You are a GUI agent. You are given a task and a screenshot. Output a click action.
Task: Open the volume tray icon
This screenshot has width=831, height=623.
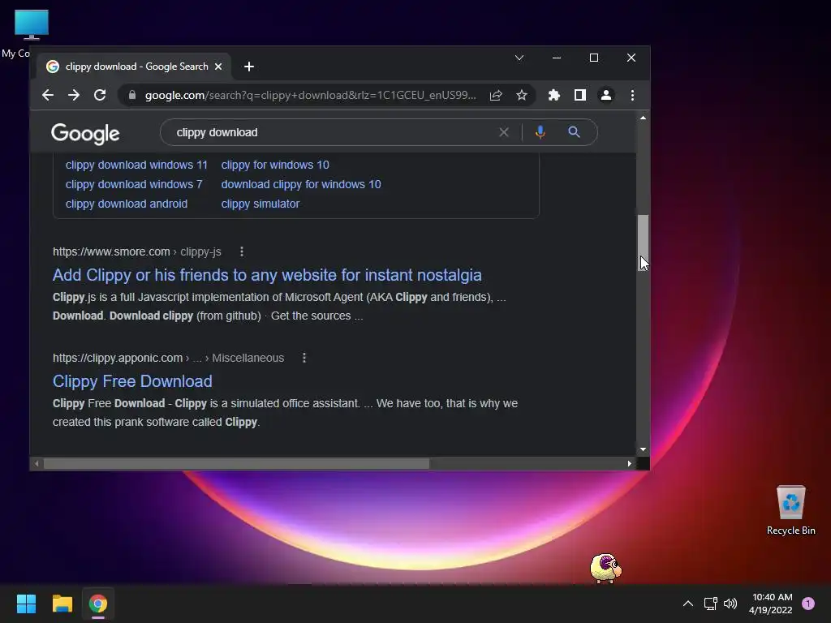(x=730, y=604)
